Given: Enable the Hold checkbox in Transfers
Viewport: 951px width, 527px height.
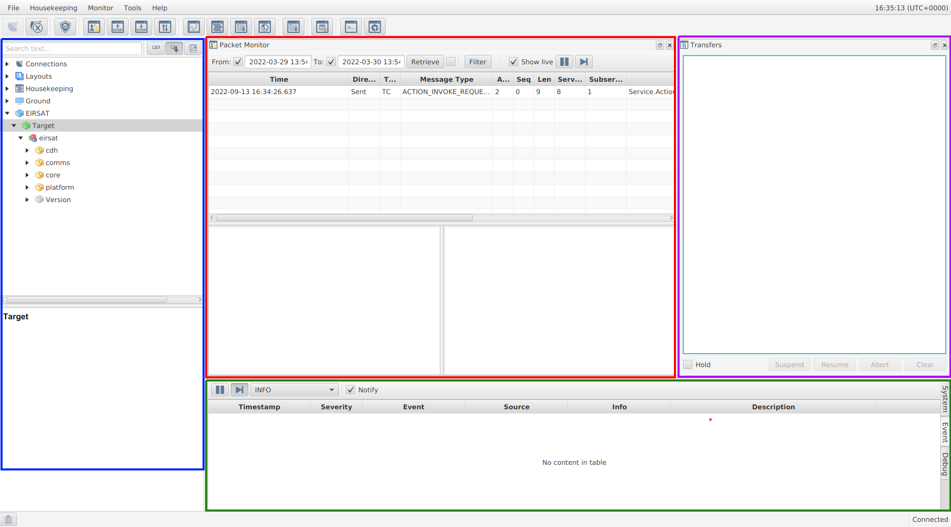Looking at the screenshot, I should coord(688,365).
